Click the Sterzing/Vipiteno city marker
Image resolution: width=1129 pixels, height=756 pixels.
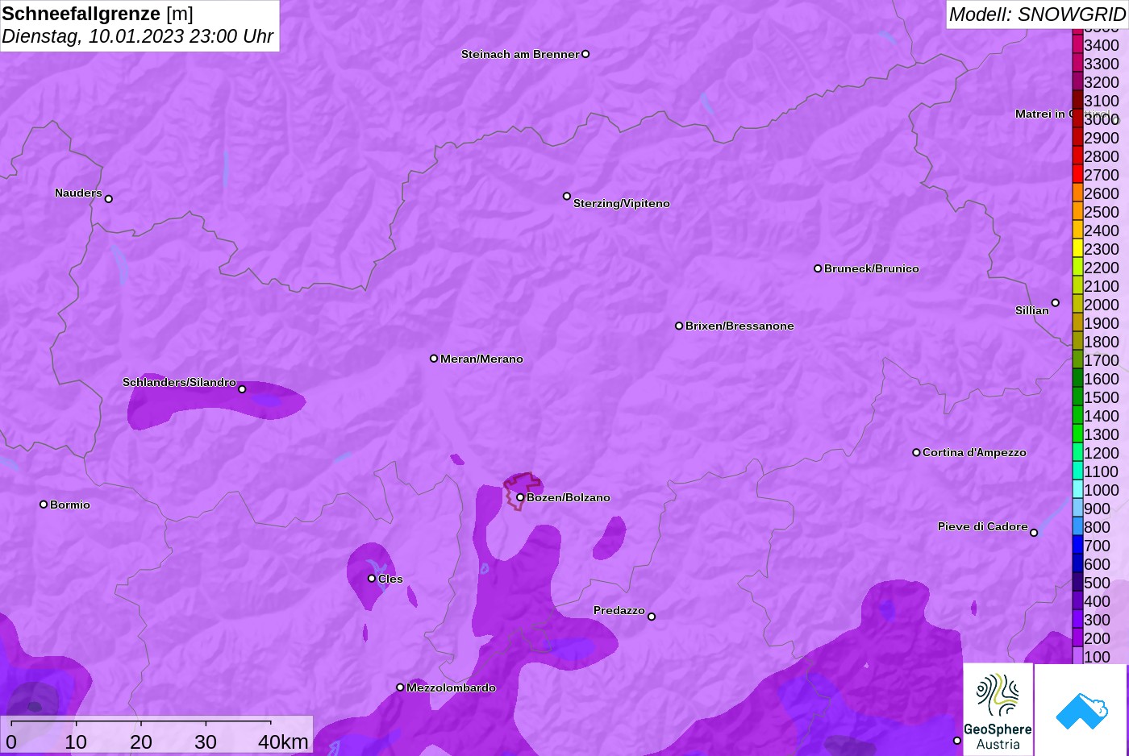pyautogui.click(x=567, y=196)
